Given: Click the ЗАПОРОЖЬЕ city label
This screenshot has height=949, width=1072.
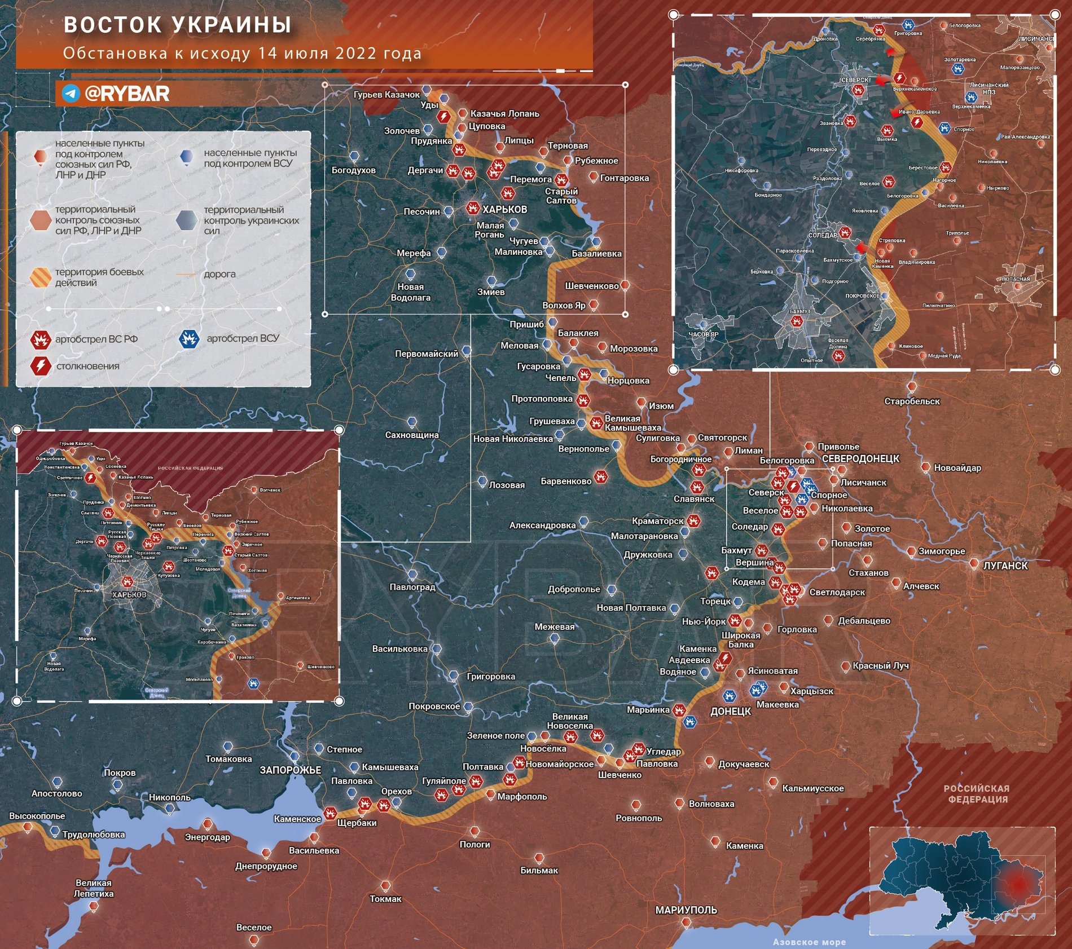Looking at the screenshot, I should click(x=290, y=770).
